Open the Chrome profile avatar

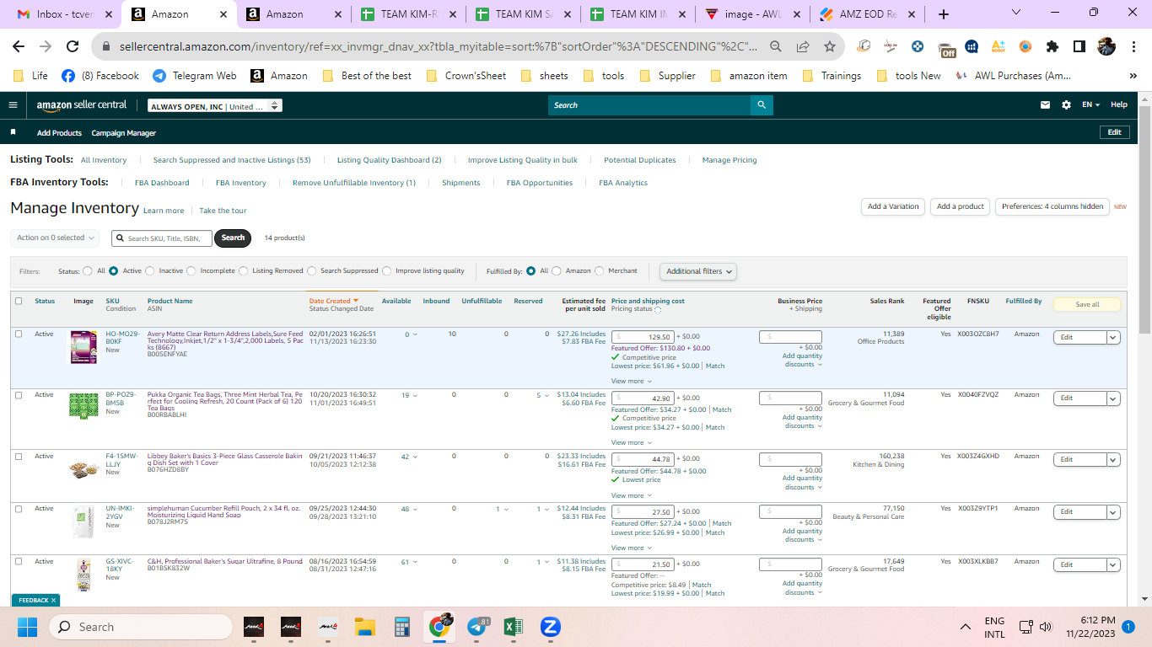point(1106,46)
